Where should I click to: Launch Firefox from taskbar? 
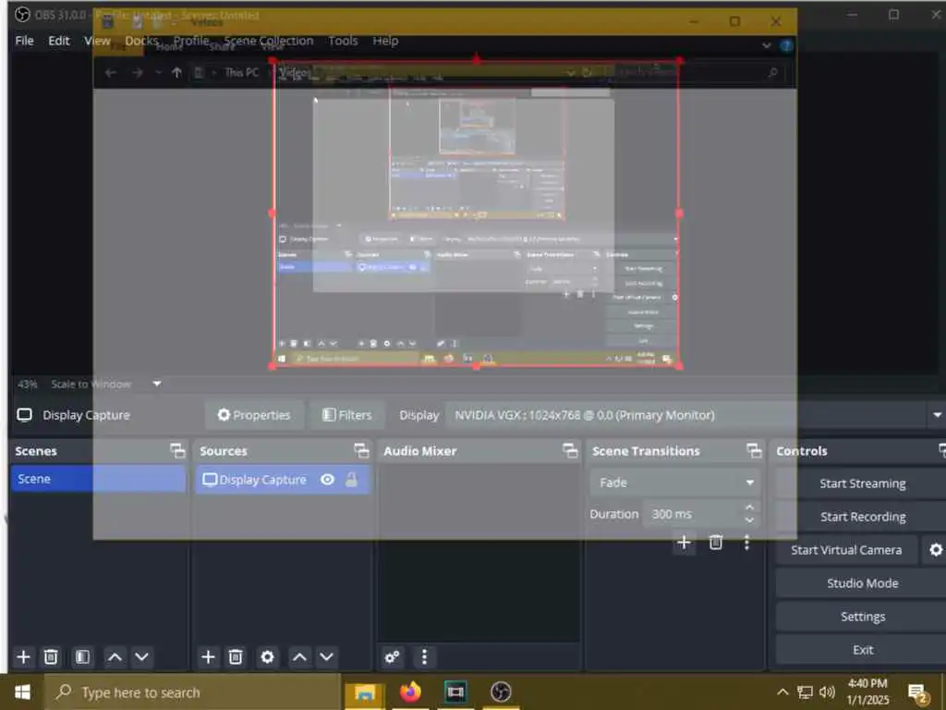coord(411,692)
